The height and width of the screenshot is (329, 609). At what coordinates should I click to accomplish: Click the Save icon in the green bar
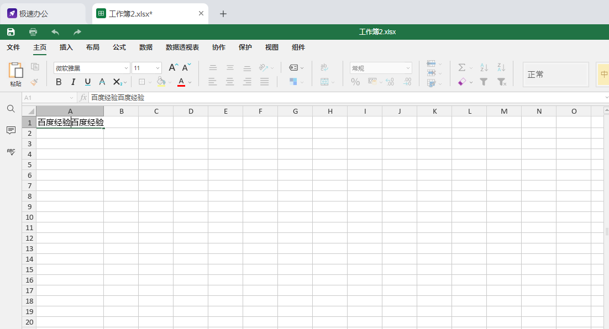pyautogui.click(x=11, y=32)
